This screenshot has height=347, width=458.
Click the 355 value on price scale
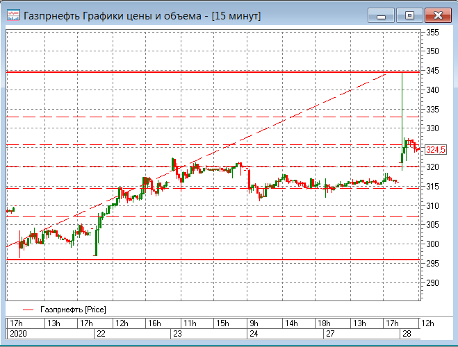point(432,33)
